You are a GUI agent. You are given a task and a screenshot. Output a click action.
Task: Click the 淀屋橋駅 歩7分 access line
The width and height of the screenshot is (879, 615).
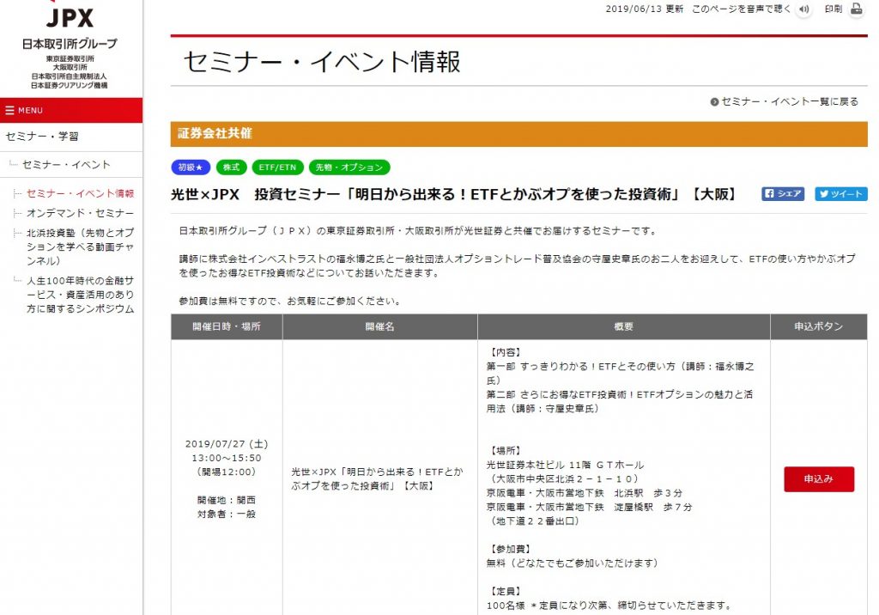[x=589, y=507]
